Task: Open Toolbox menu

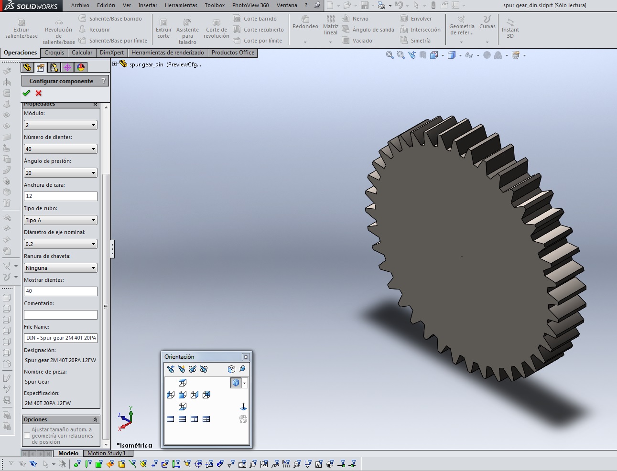Action: pyautogui.click(x=215, y=5)
